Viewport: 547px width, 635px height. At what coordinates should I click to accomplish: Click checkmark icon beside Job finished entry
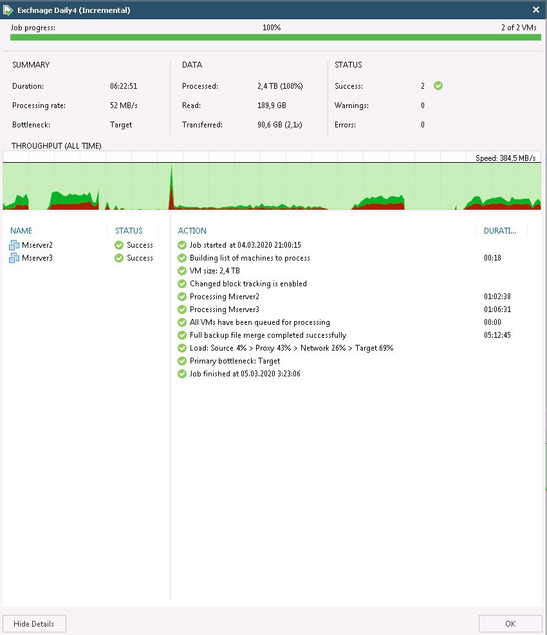(x=182, y=374)
